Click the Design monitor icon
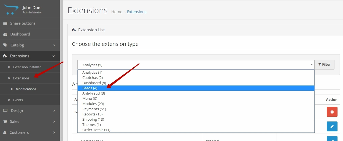Image resolution: width=343 pixels, height=141 pixels. point(5,110)
